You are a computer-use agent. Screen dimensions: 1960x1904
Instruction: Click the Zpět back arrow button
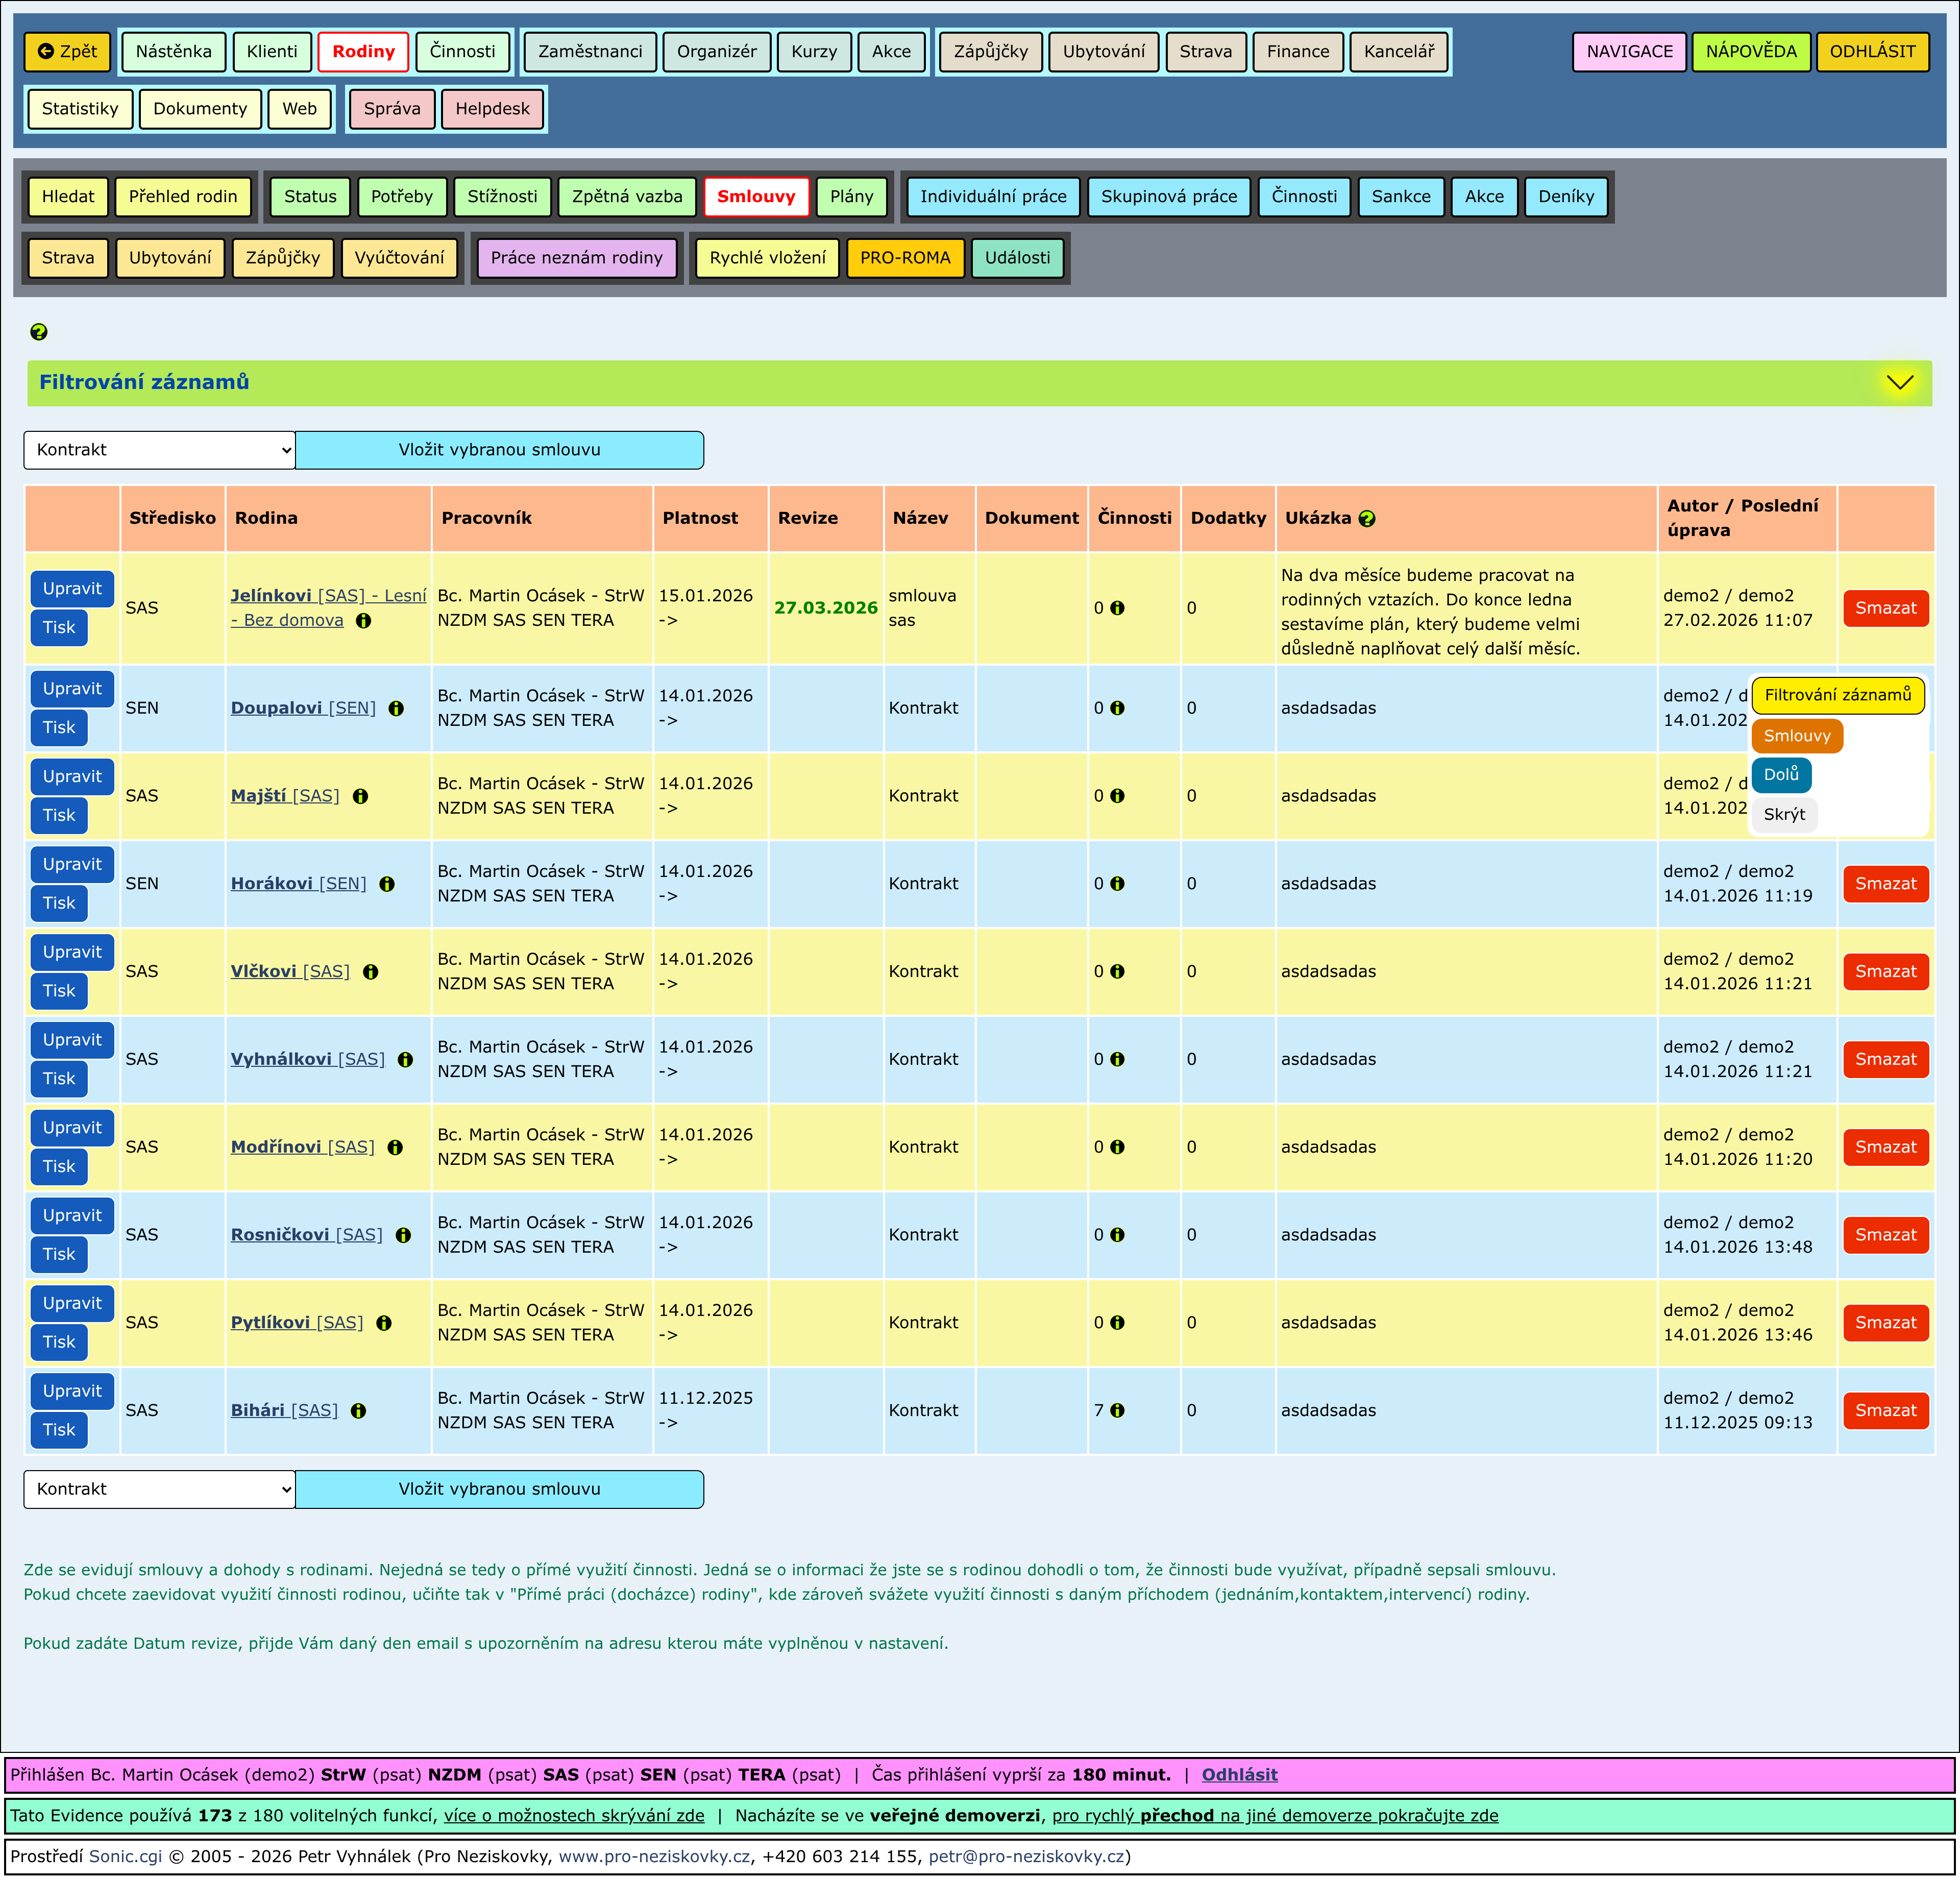coord(67,52)
